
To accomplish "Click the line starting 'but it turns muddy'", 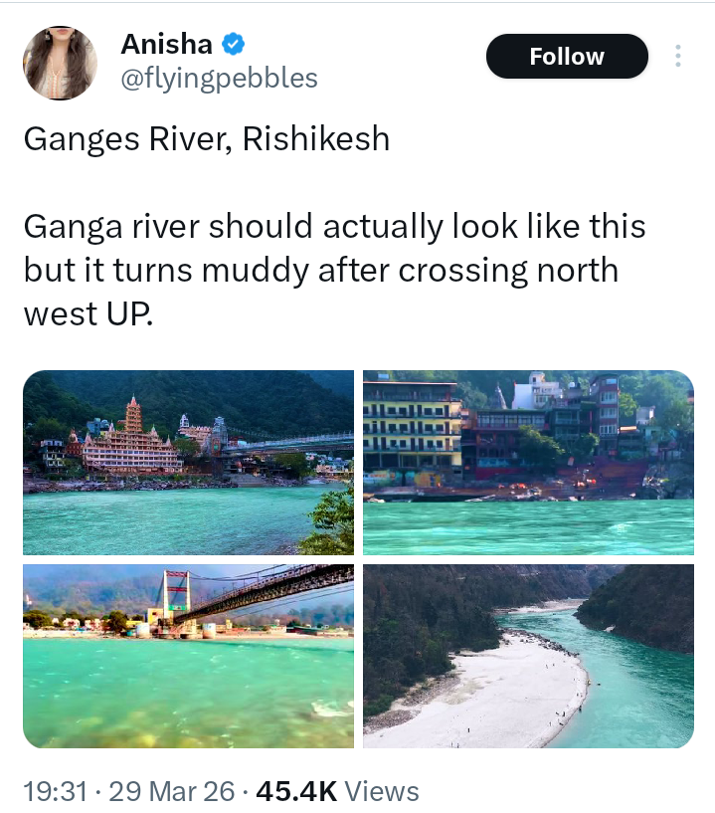I will point(320,270).
